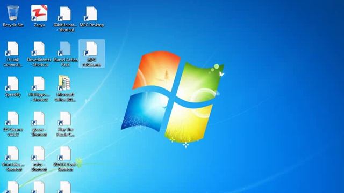Select the Zapya shortcut icon
The height and width of the screenshot is (193, 344).
[x=39, y=16]
